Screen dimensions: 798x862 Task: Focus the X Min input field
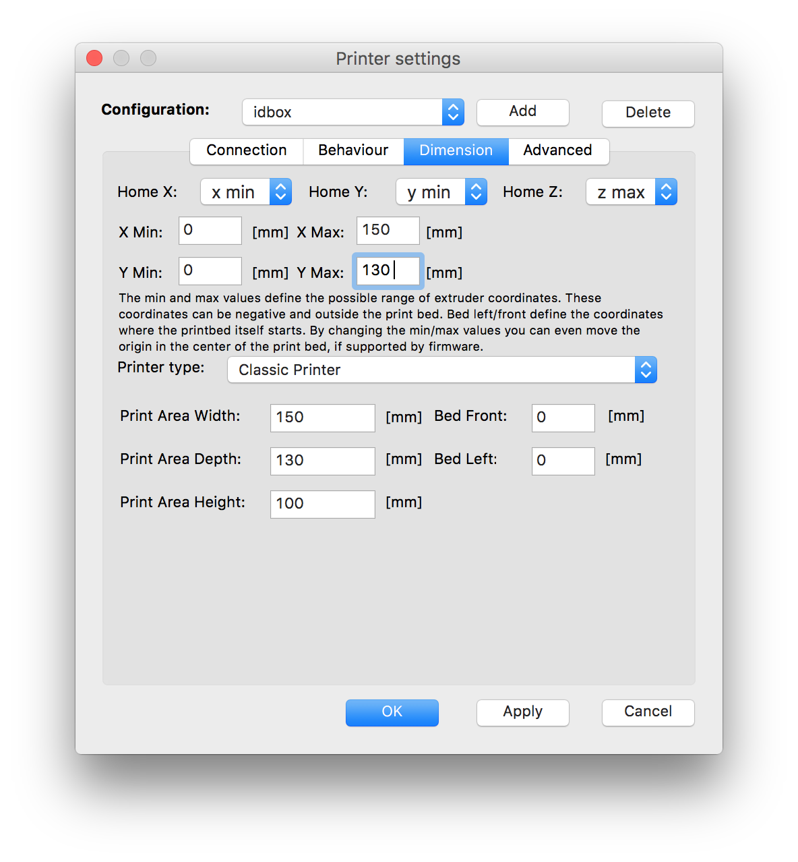(x=210, y=231)
